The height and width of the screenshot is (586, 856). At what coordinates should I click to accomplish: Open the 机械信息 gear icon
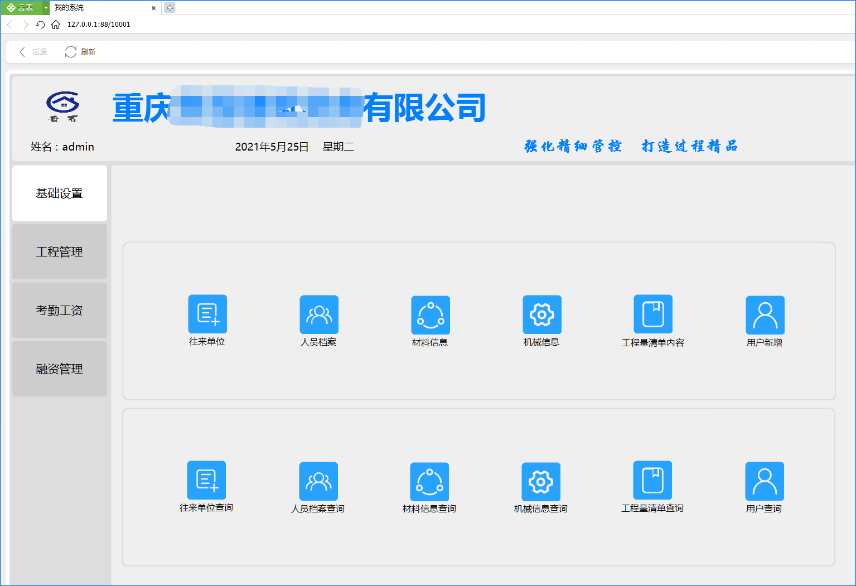click(x=542, y=314)
